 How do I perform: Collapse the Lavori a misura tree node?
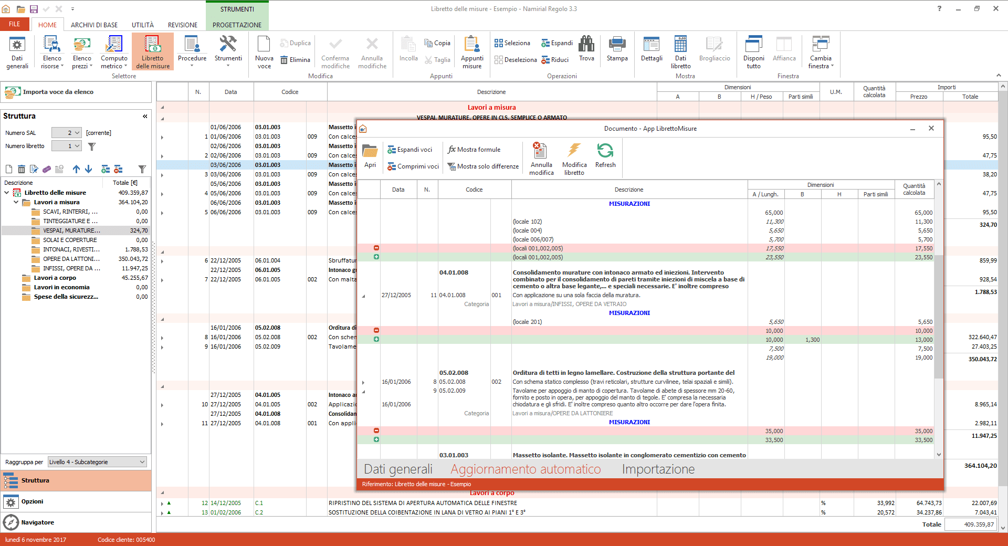click(x=16, y=202)
